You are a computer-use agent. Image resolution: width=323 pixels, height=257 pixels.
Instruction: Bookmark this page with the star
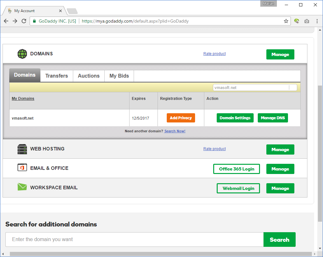[286, 21]
